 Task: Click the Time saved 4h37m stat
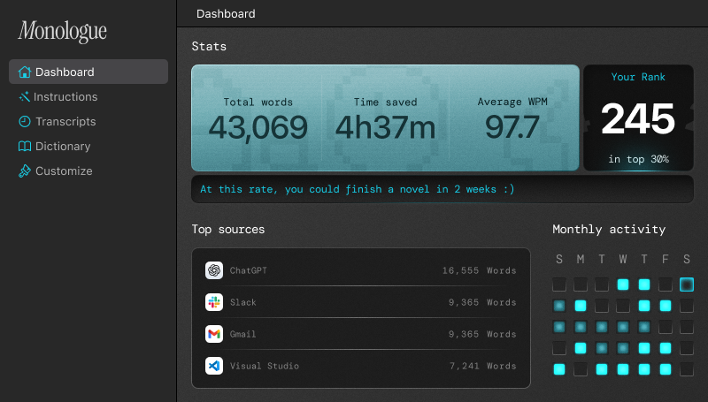tap(385, 118)
